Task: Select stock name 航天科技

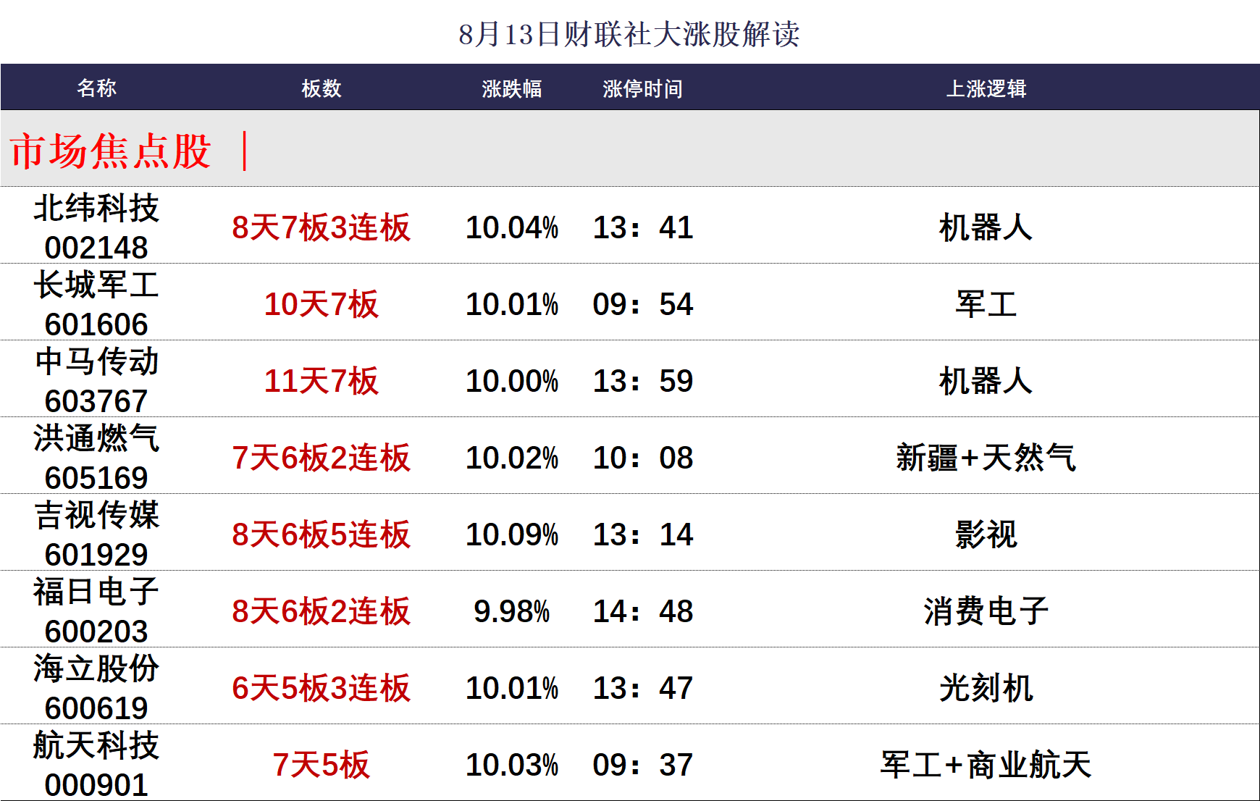Action: coord(96,745)
